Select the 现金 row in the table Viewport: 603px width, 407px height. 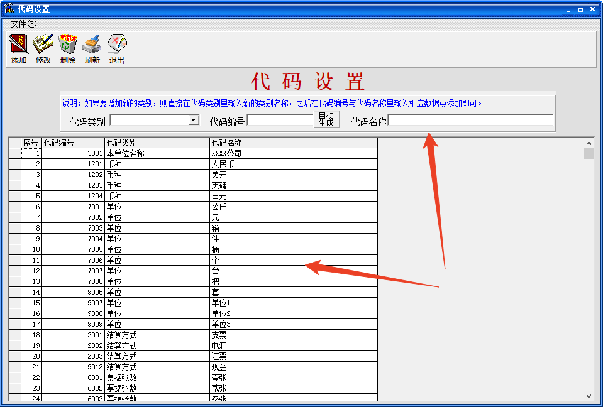(x=252, y=367)
